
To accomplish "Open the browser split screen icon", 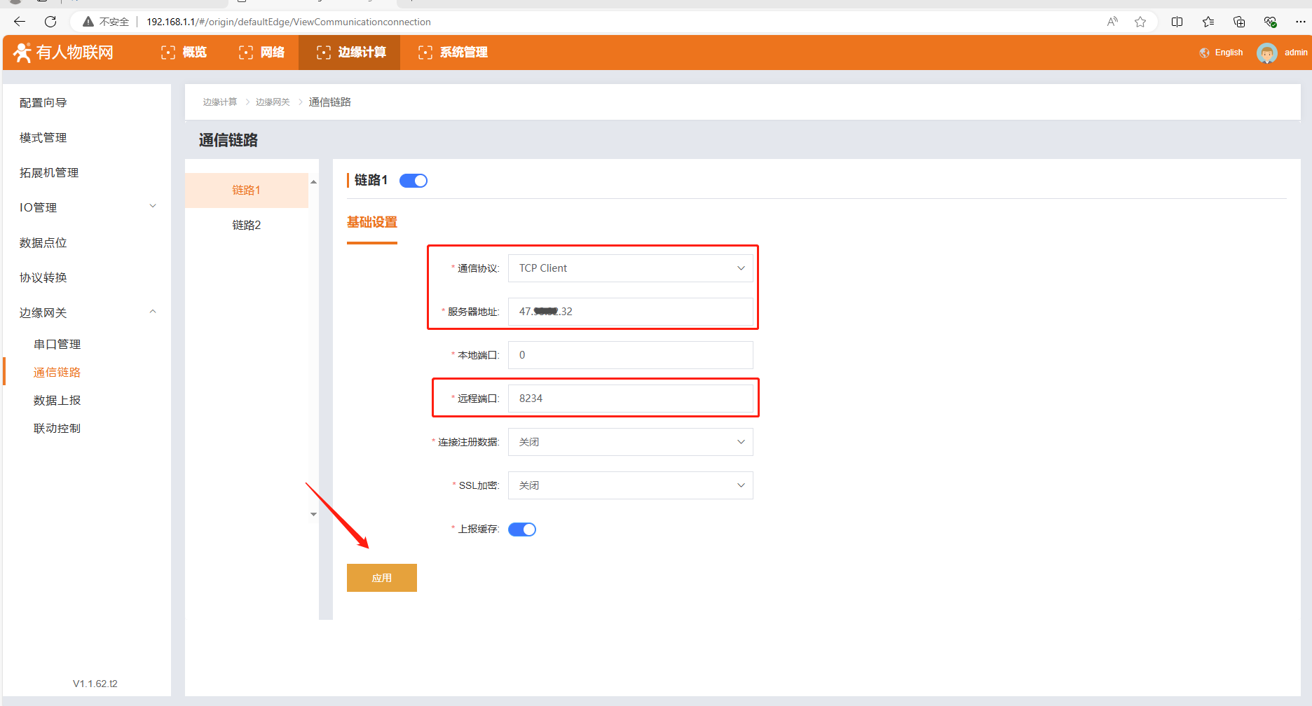I will (1177, 22).
